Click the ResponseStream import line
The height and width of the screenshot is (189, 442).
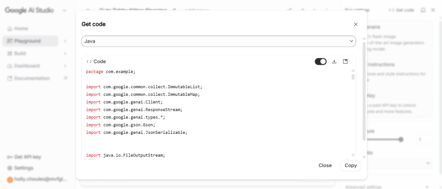click(x=134, y=110)
